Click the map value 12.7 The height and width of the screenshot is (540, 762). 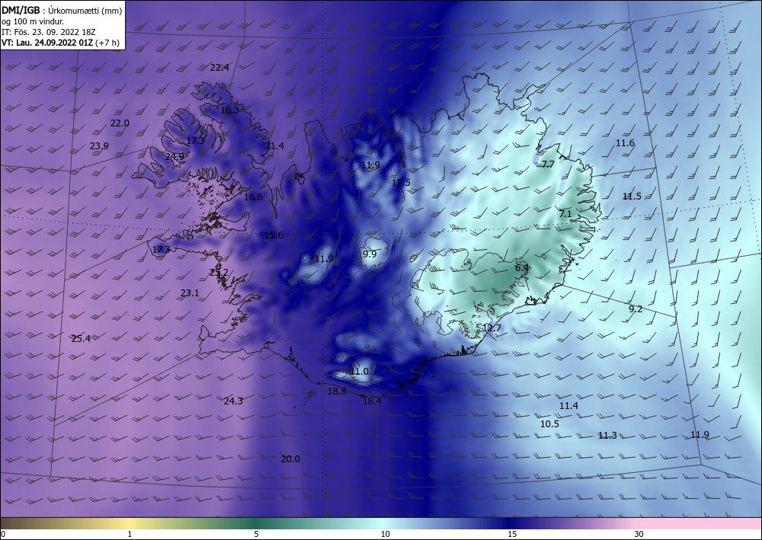point(491,328)
